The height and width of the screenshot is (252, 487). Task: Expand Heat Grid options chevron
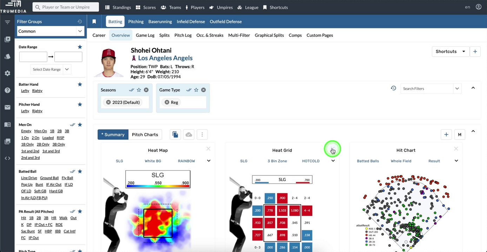click(333, 161)
